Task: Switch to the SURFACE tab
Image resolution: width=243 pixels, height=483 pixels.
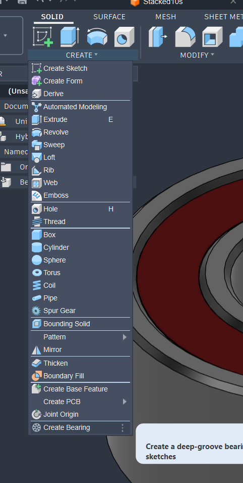Action: (109, 17)
